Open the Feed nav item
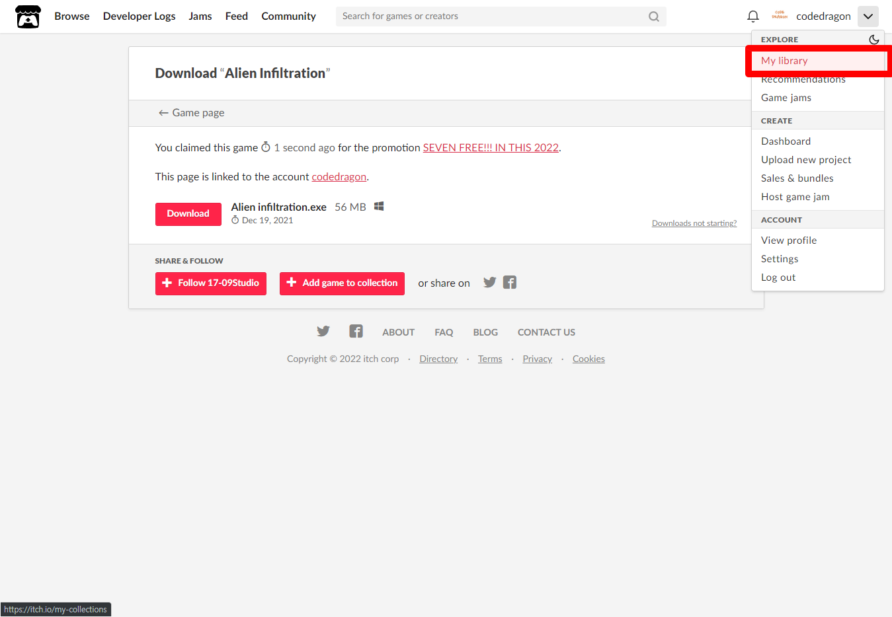The image size is (892, 617). [x=237, y=17]
